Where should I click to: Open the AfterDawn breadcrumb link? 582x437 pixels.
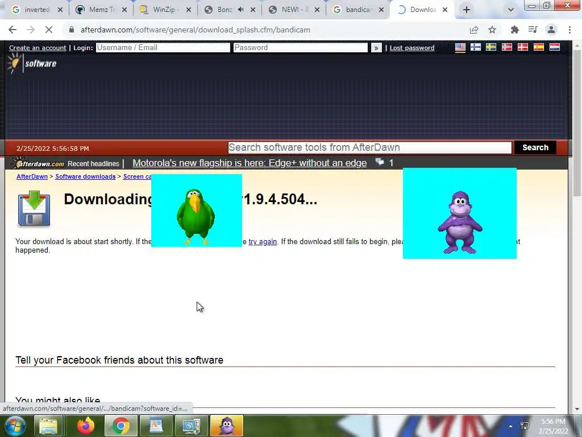pos(32,176)
